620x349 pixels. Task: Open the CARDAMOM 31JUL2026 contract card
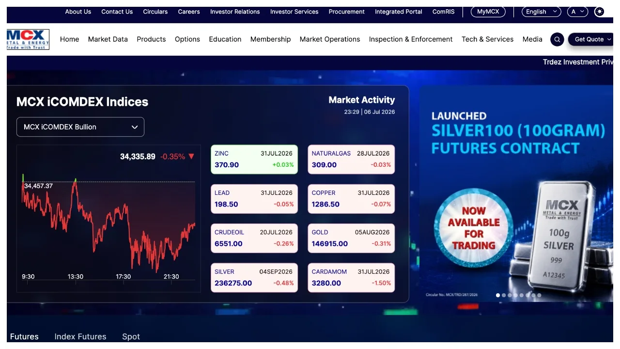click(351, 278)
